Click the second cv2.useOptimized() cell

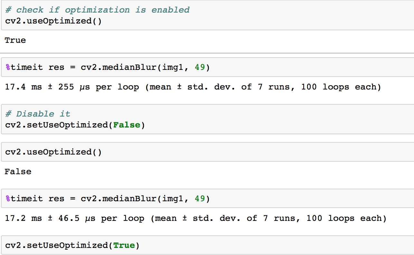(x=207, y=152)
